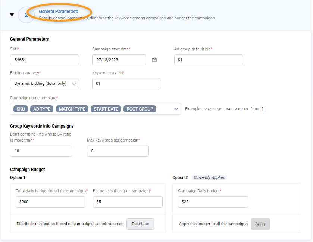Select the ROOT GROUP template tag
Viewport: 313px width, 242px height.
point(140,109)
